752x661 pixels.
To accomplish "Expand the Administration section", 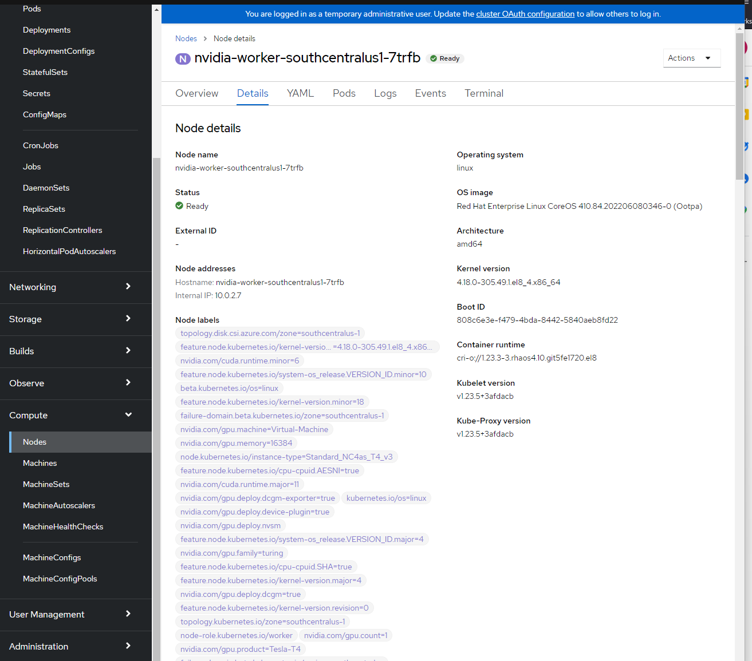I will [76, 646].
